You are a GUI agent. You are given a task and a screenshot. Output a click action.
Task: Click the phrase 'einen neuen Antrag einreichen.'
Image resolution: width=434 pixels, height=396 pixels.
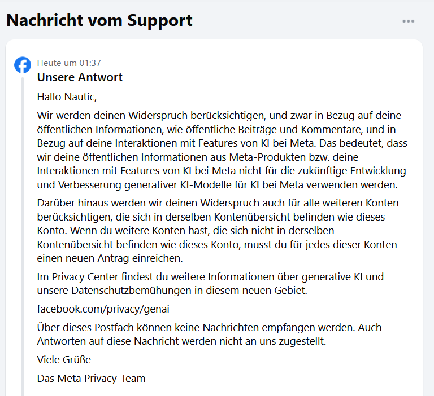click(x=110, y=258)
